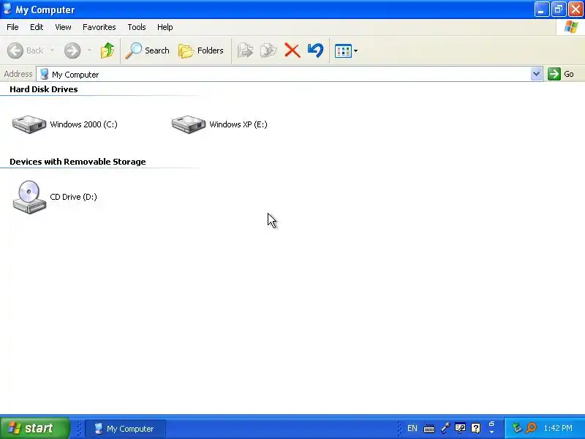Click the magnifier tray icon
The height and width of the screenshot is (439, 585).
pyautogui.click(x=532, y=428)
